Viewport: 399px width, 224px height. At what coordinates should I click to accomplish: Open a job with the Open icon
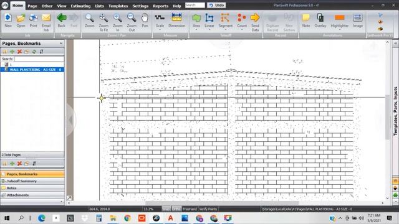[x=21, y=21]
